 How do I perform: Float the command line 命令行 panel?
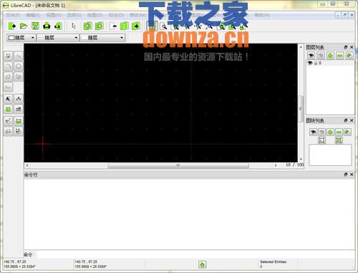point(346,174)
